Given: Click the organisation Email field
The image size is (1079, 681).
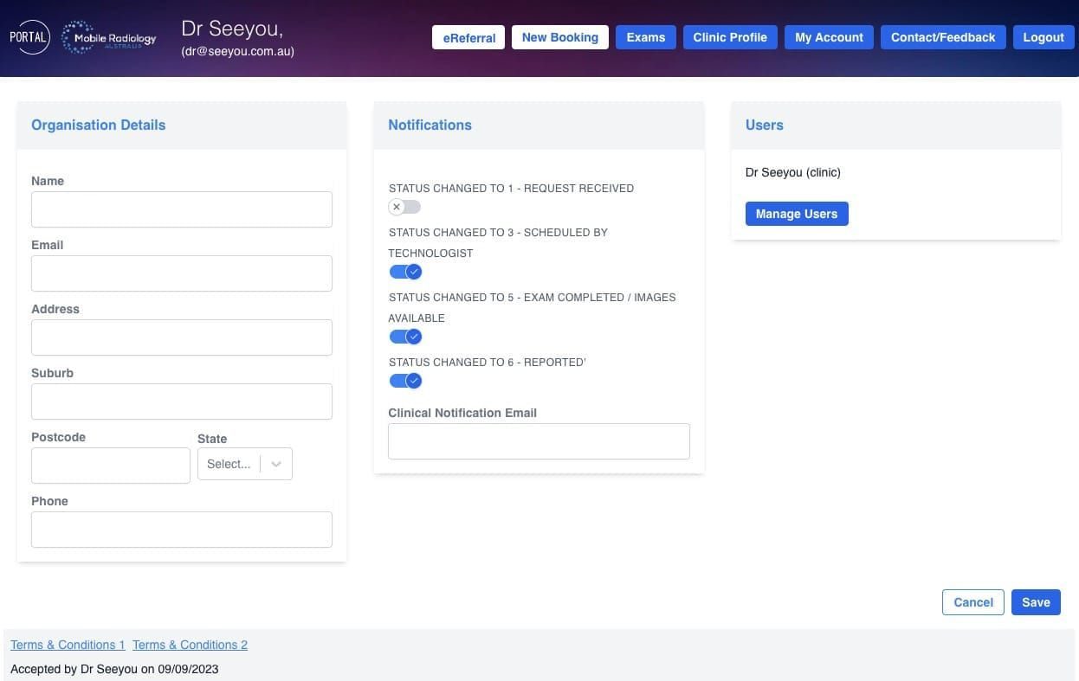Looking at the screenshot, I should point(182,273).
